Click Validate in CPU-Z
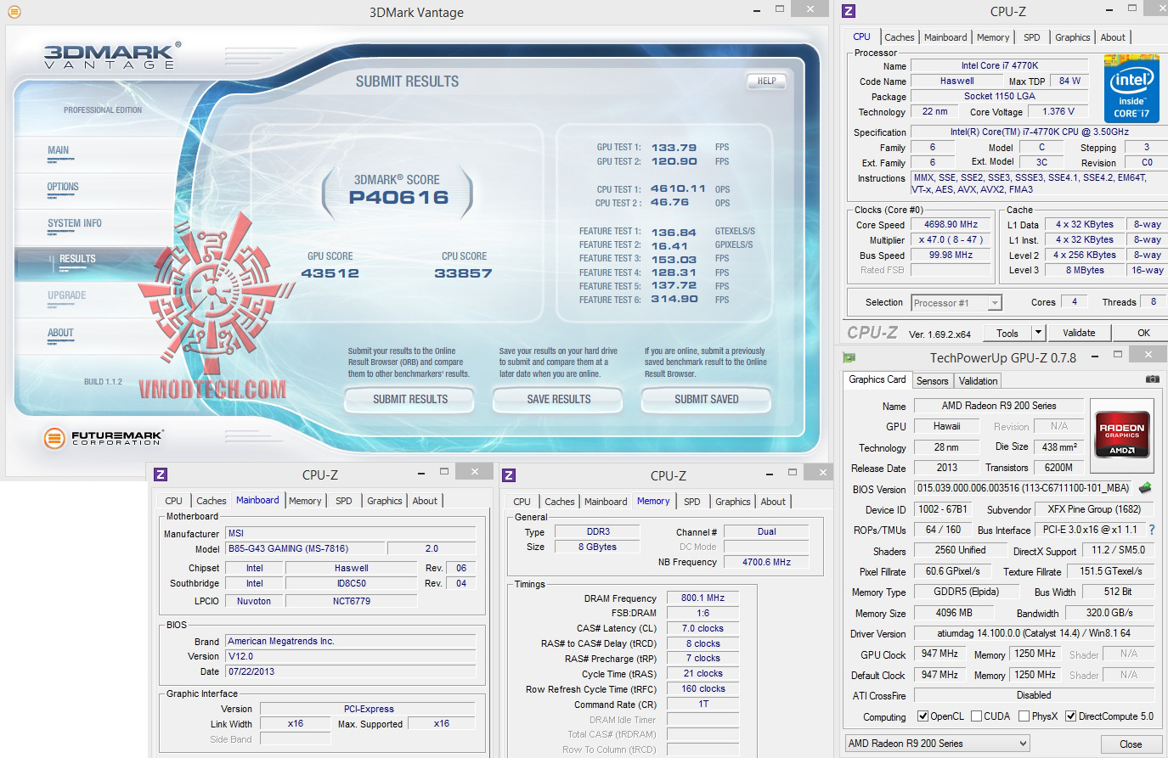1168x758 pixels. (x=1079, y=333)
